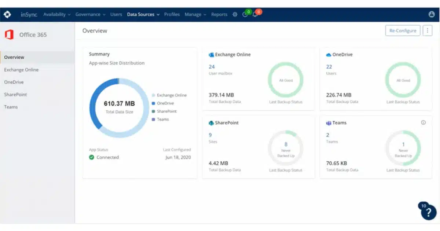Open the Teams card info icon

point(423,122)
